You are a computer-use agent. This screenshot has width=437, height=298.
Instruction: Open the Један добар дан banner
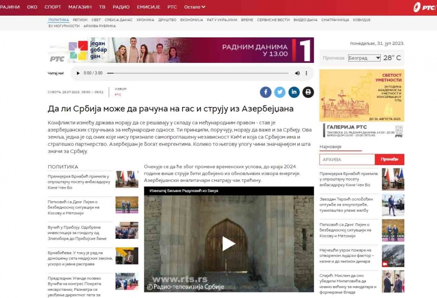(x=181, y=50)
